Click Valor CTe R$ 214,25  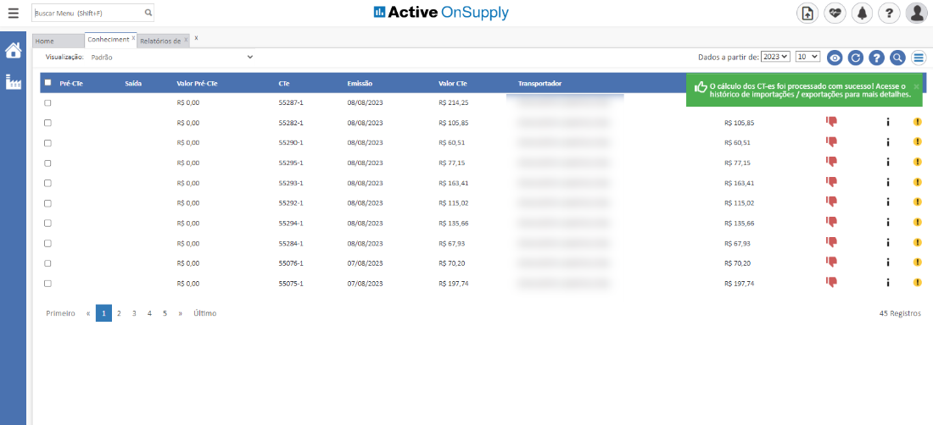454,102
